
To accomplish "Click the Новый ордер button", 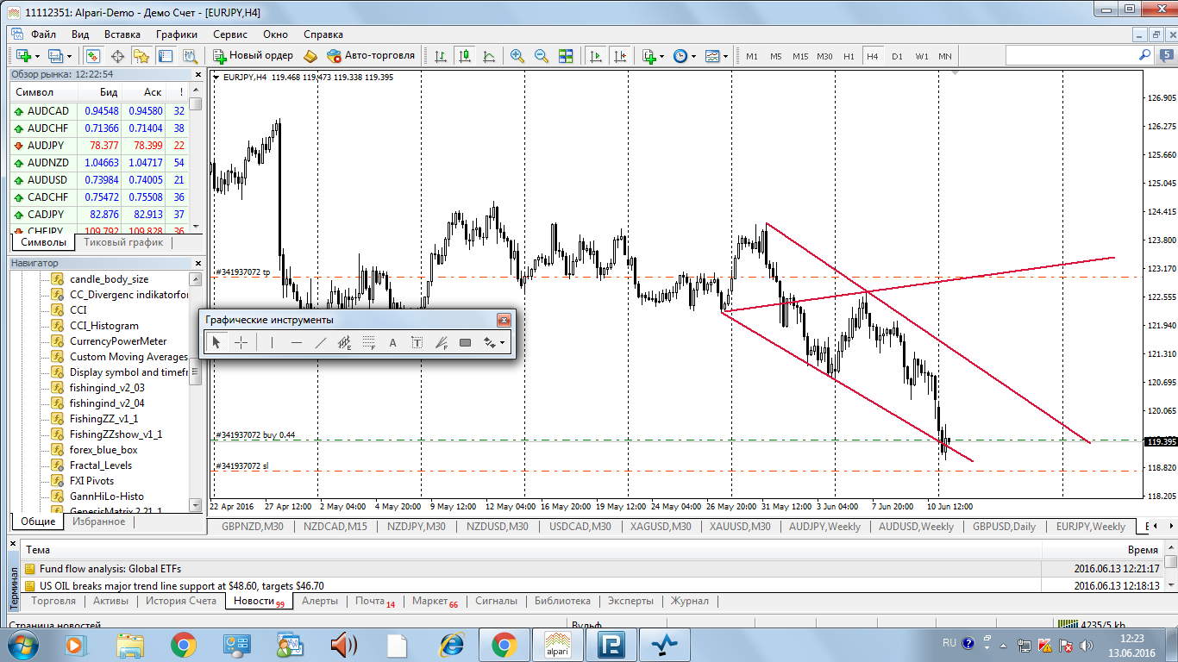I will [x=254, y=55].
